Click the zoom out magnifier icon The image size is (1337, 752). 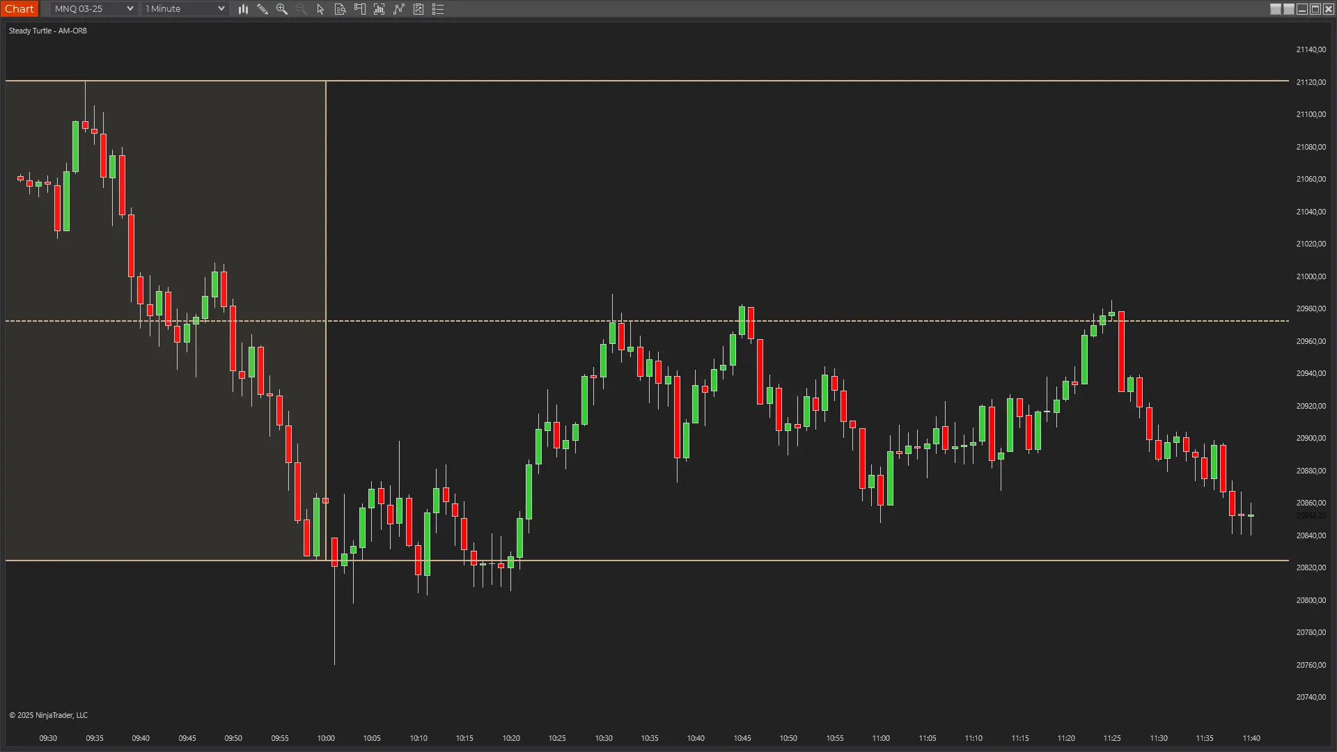tap(302, 9)
